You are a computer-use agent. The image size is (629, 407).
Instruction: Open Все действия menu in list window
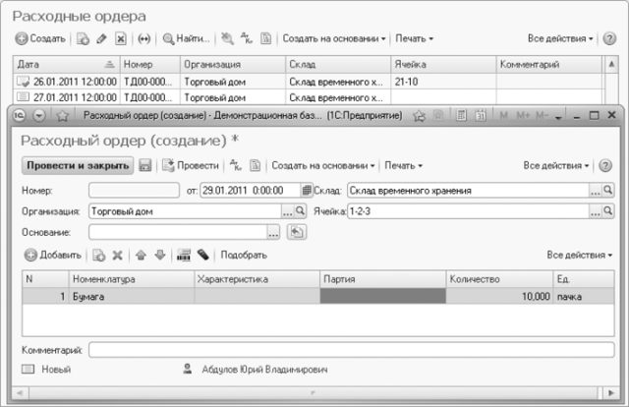pyautogui.click(x=560, y=38)
